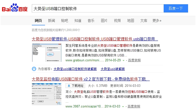Viewport: 196px width, 110px height.
Task: Switch to the 知道 tab
Action: [78, 21]
